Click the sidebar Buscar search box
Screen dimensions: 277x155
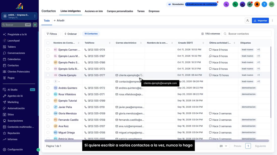tap(16, 25)
